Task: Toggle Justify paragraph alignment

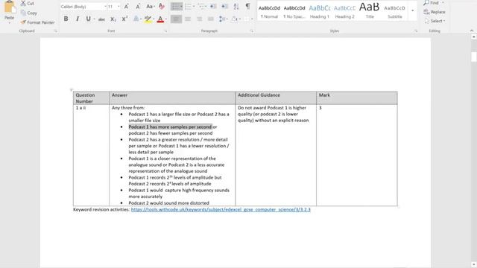Action: pyautogui.click(x=210, y=19)
